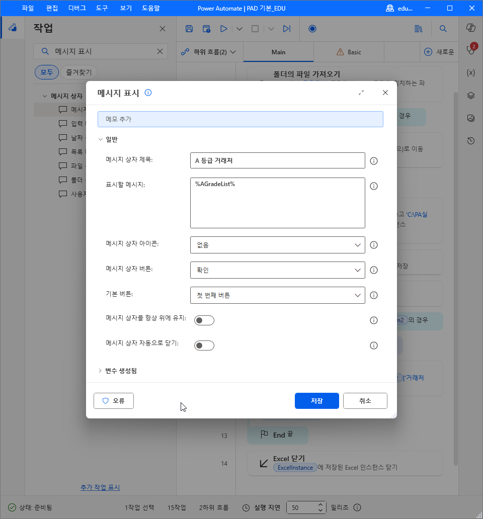Click the 오류 button
This screenshot has height=519, width=483.
click(x=114, y=401)
